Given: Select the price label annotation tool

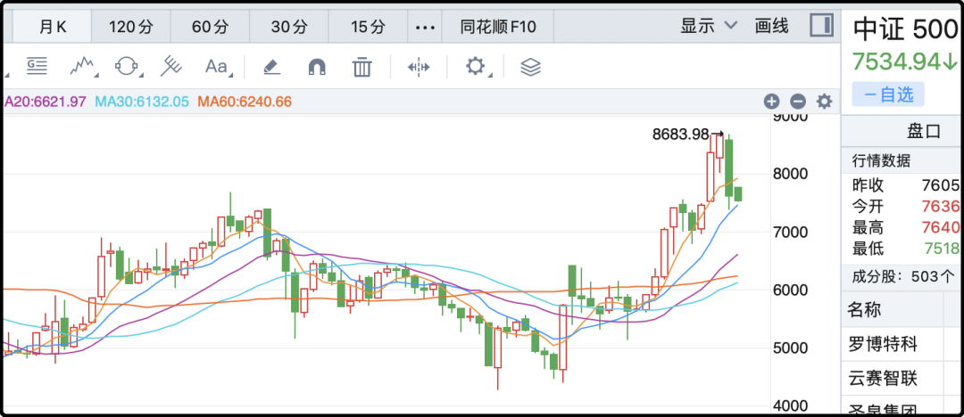Looking at the screenshot, I should point(36,66).
